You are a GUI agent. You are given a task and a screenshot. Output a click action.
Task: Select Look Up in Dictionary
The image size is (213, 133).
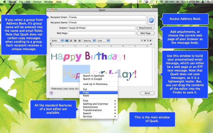point(99,84)
